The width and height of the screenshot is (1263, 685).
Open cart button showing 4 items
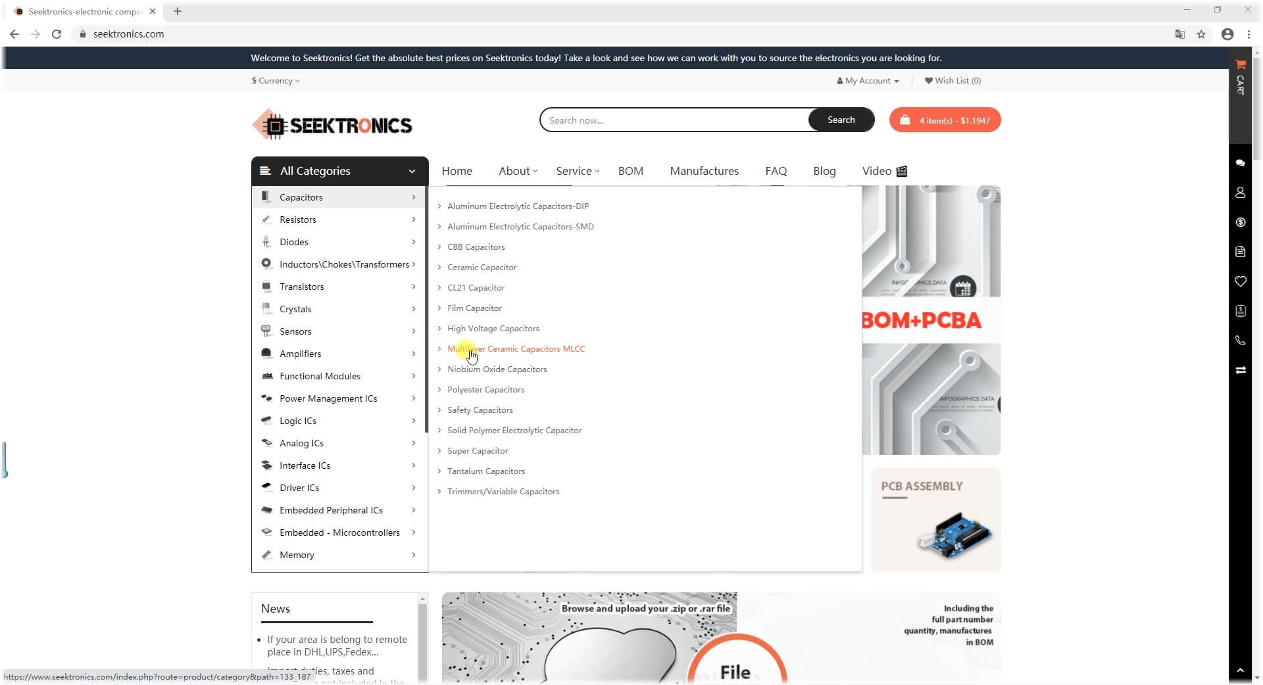pos(945,120)
